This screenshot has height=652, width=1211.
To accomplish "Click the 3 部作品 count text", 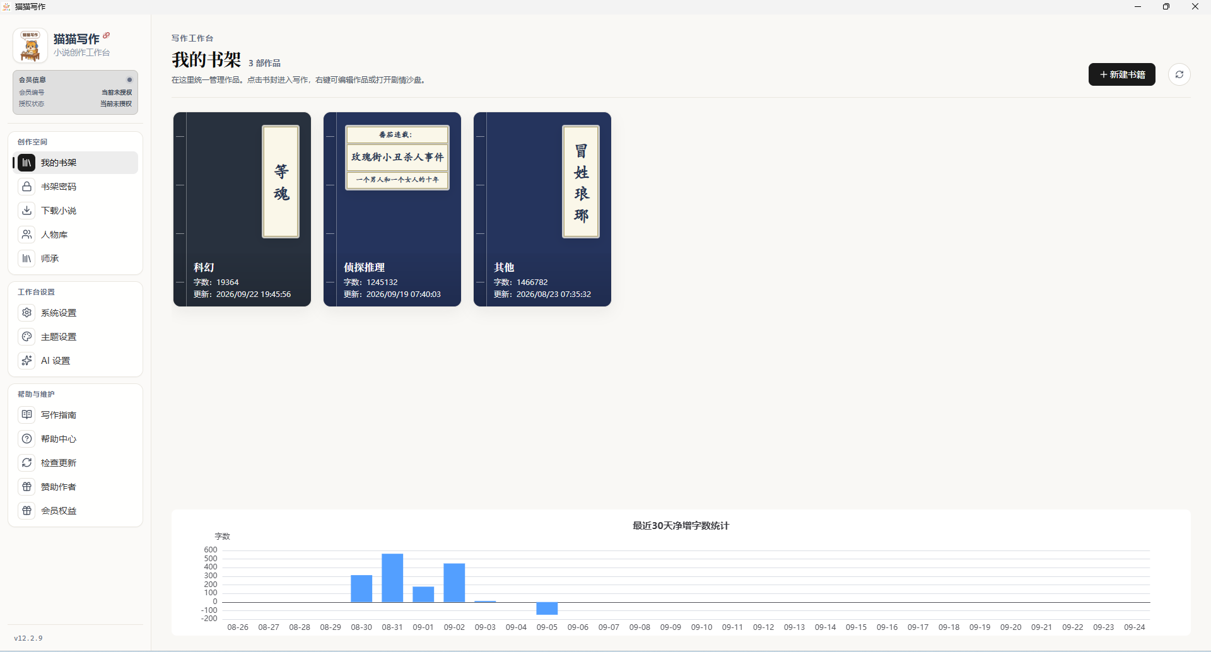I will (264, 63).
